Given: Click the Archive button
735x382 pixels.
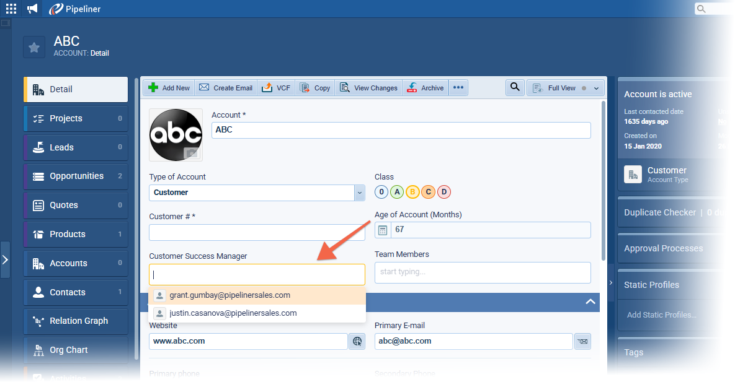Looking at the screenshot, I should click(425, 88).
